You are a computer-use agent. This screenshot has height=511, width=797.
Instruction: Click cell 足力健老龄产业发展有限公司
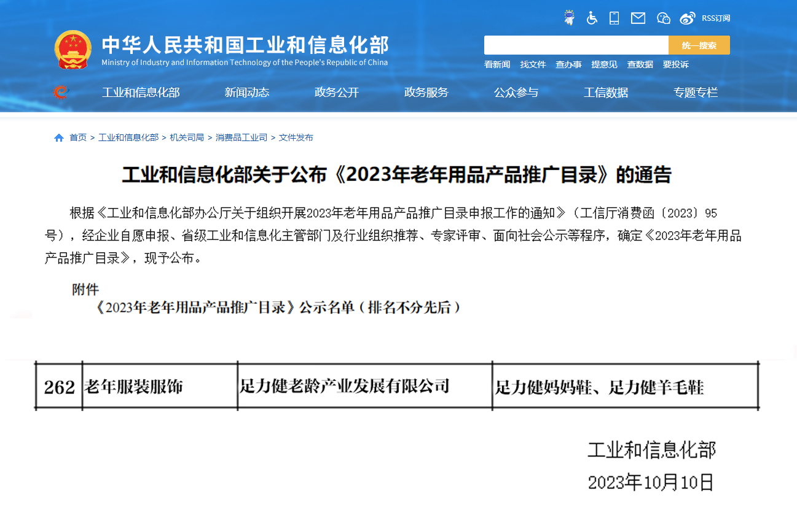(x=365, y=386)
